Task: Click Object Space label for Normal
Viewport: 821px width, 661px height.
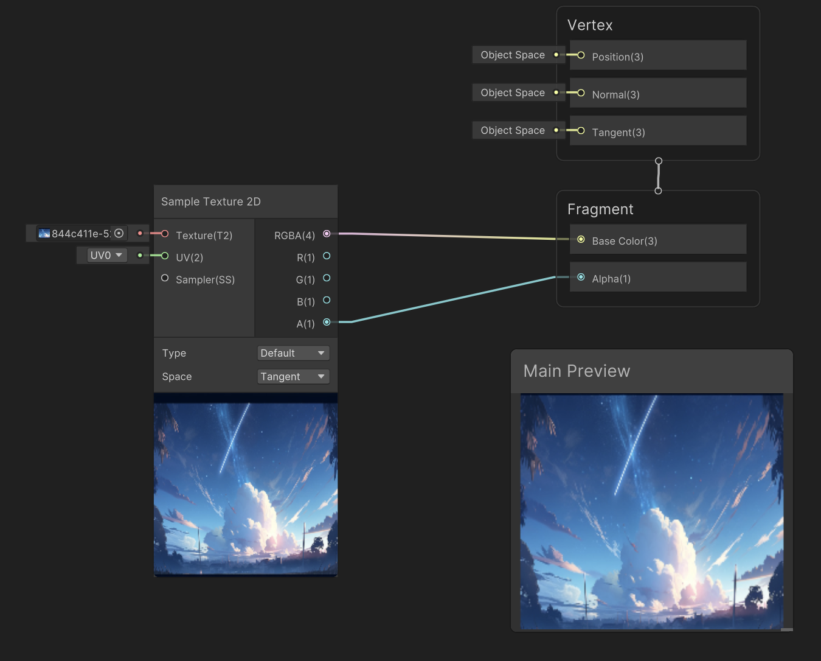Action: click(x=513, y=93)
